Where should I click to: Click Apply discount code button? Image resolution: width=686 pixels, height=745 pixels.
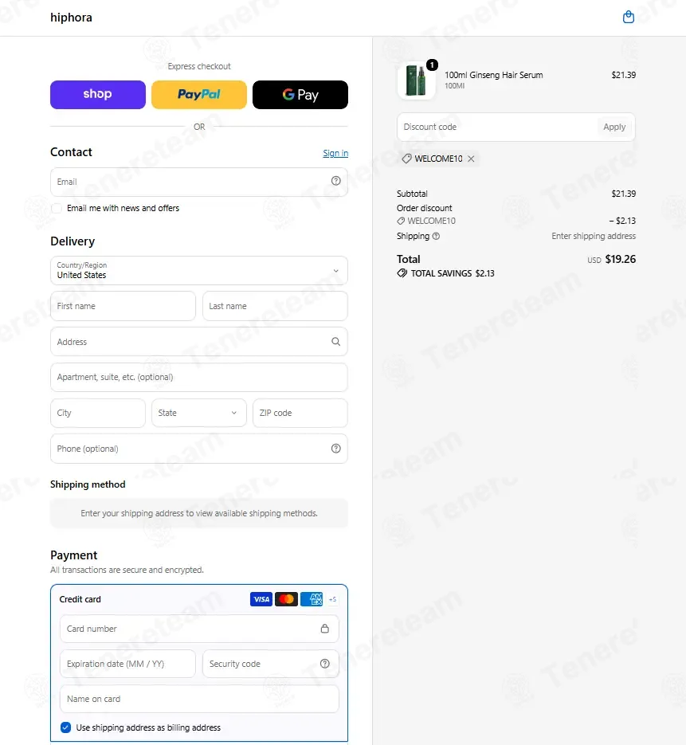pyautogui.click(x=614, y=127)
